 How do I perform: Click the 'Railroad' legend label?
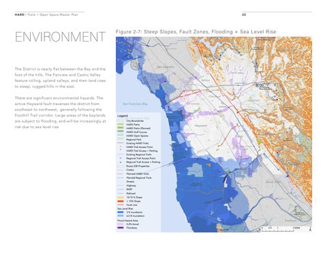click(x=131, y=194)
